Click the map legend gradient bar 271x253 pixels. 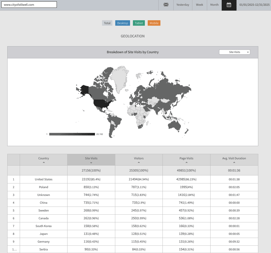pos(72,134)
